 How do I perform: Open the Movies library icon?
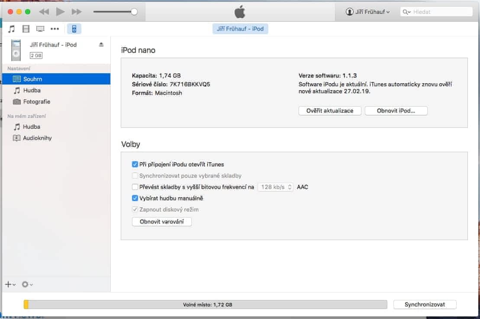pos(26,29)
